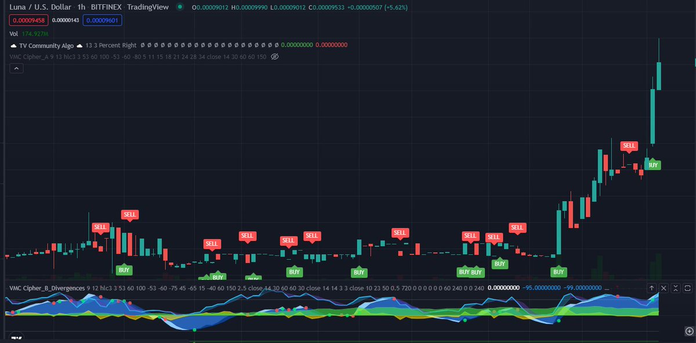Click cloud icon before 13 3 Percent Right
The height and width of the screenshot is (343, 696).
click(80, 45)
